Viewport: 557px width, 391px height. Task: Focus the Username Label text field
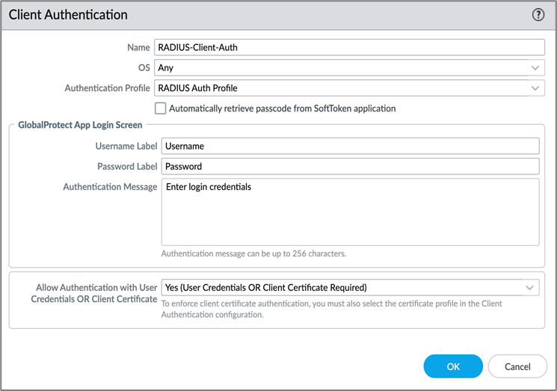click(350, 146)
